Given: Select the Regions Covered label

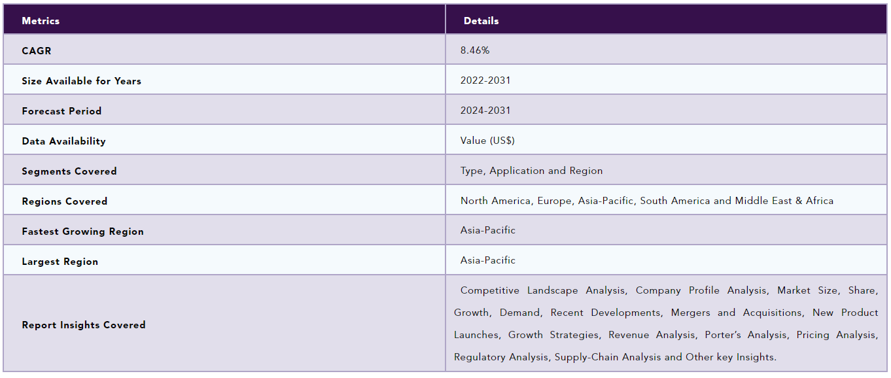Looking at the screenshot, I should coord(64,201).
